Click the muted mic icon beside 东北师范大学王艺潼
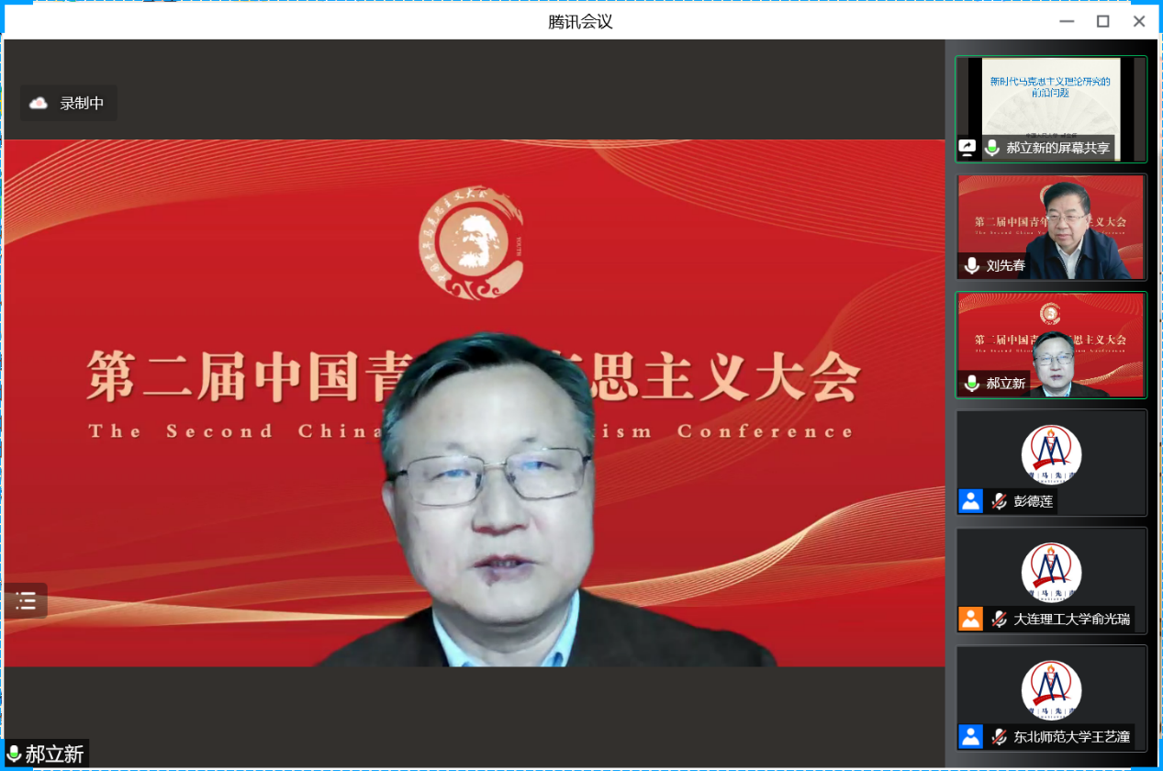The image size is (1163, 771). tap(999, 736)
